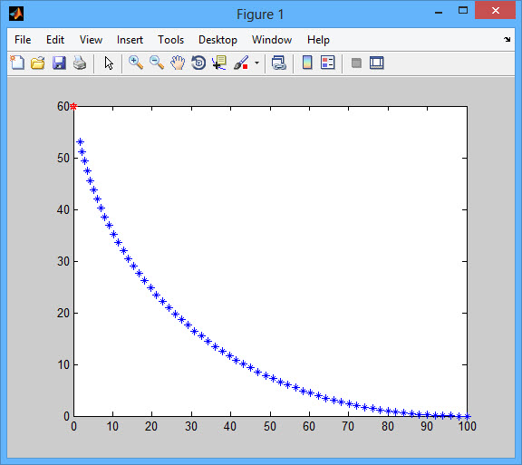Print the figure
The image size is (522, 465).
click(x=80, y=63)
